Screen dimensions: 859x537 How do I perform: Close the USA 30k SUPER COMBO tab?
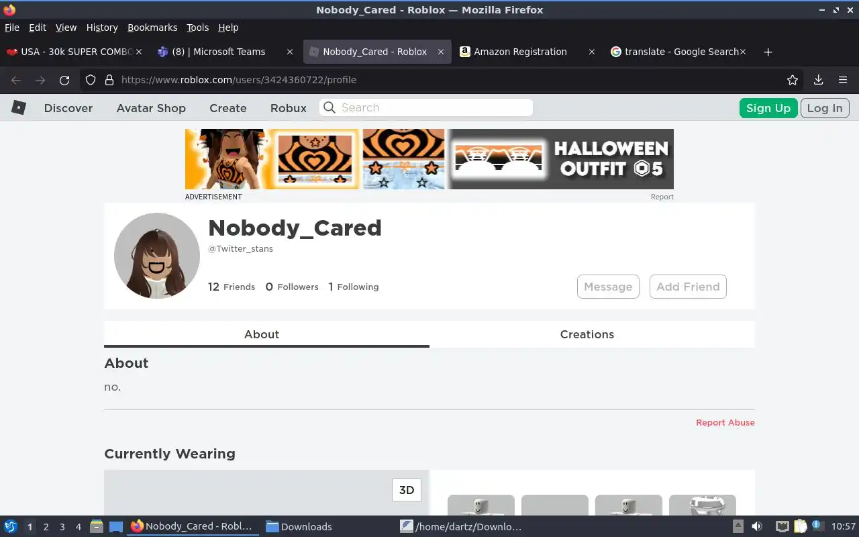(x=139, y=52)
